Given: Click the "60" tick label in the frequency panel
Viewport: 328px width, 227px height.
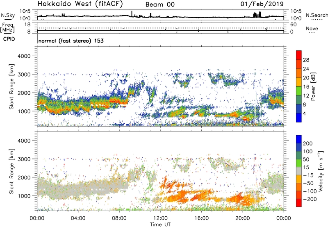Looking at the screenshot, I should coord(293,25).
